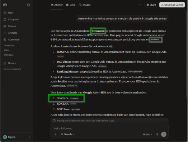This screenshot has height=142, width=188.
Task: Open stramark citation in numbered list
Action: (x=74, y=98)
